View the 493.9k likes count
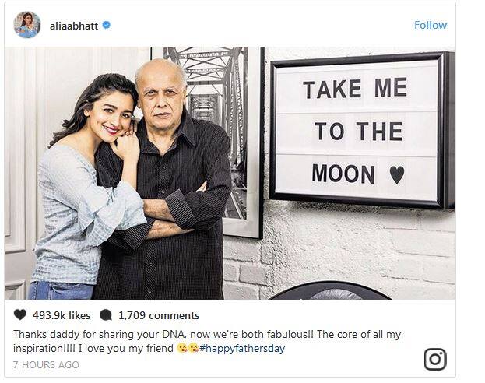The height and width of the screenshot is (383, 485). click(x=62, y=315)
